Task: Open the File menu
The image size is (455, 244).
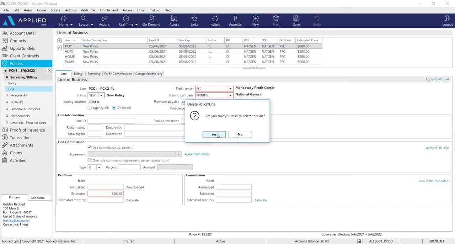Action: coord(6,10)
